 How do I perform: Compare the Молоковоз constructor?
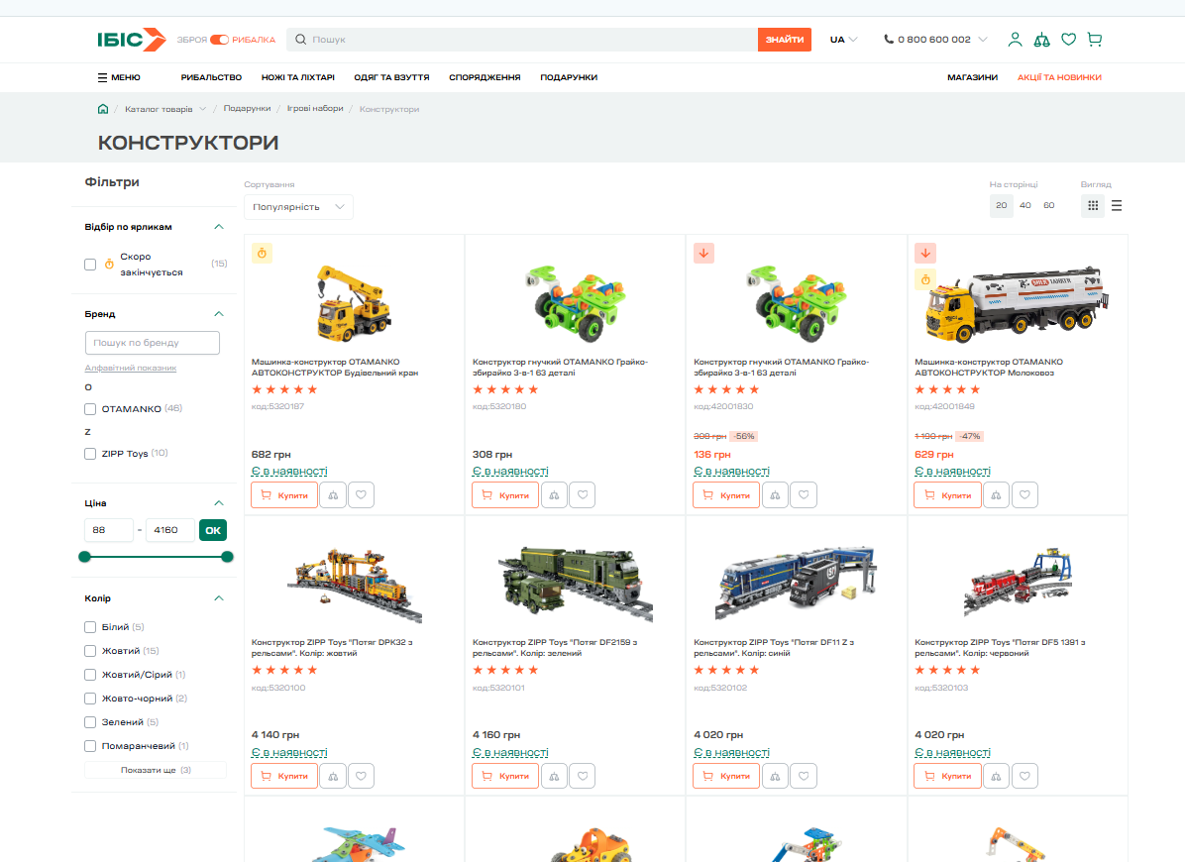996,494
